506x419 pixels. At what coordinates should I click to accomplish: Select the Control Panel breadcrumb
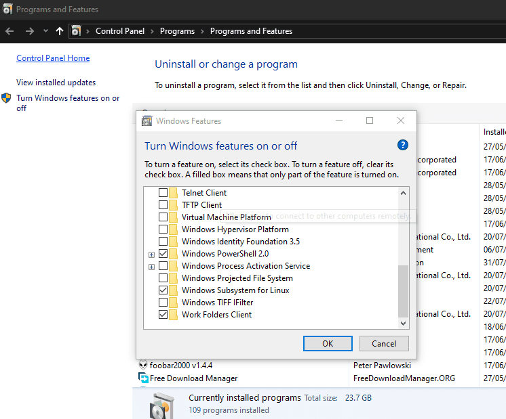click(120, 31)
